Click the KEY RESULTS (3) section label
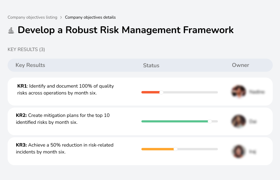 click(x=26, y=49)
